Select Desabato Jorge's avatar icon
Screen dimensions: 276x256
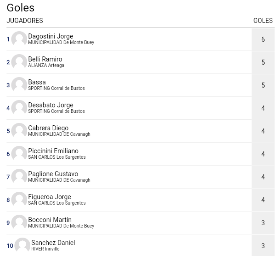pyautogui.click(x=19, y=108)
